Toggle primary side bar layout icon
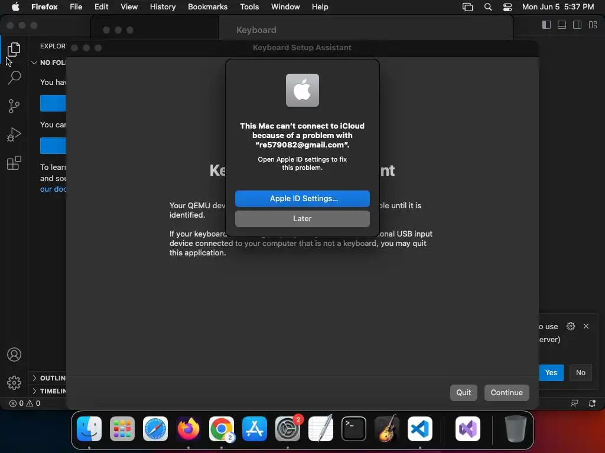 coord(547,25)
